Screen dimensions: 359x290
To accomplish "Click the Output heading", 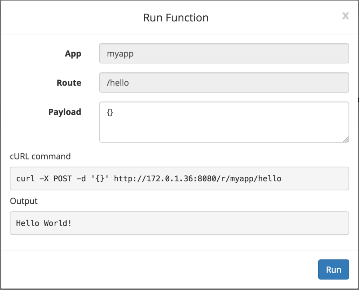I will [24, 201].
